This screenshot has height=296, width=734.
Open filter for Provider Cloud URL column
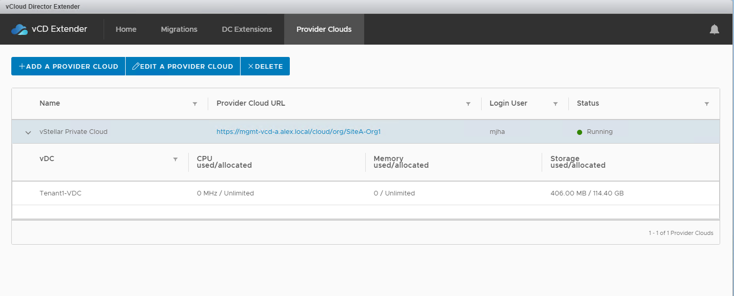(x=468, y=104)
